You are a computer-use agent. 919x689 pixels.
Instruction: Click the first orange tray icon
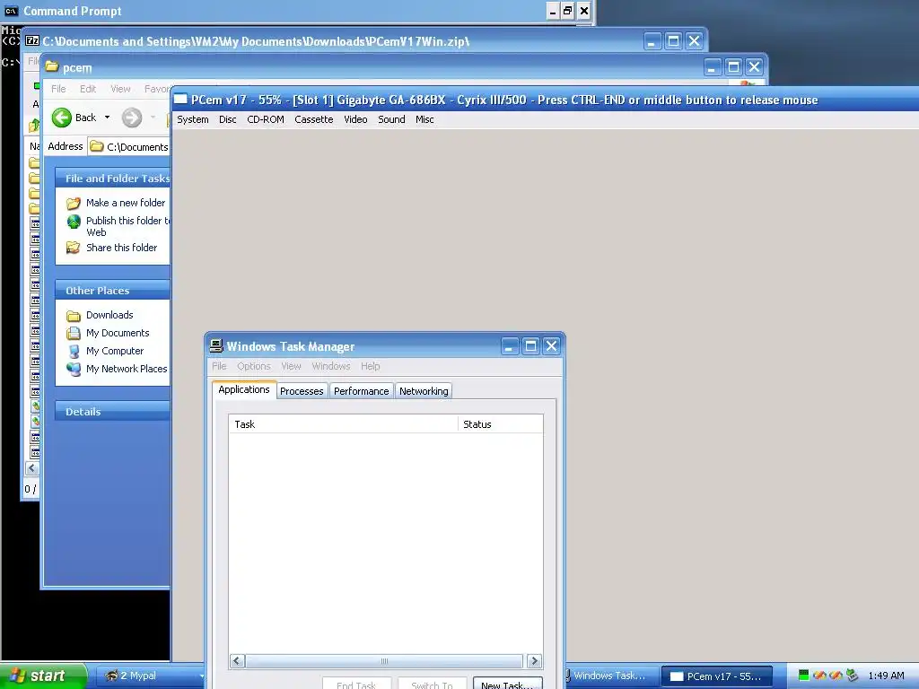pyautogui.click(x=819, y=676)
